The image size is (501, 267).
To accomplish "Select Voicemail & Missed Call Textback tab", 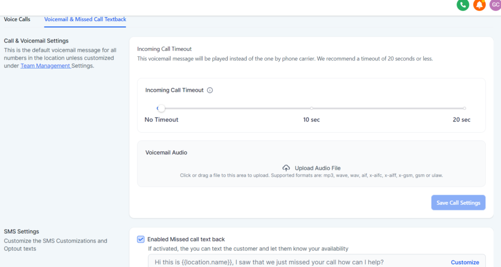I will [85, 20].
